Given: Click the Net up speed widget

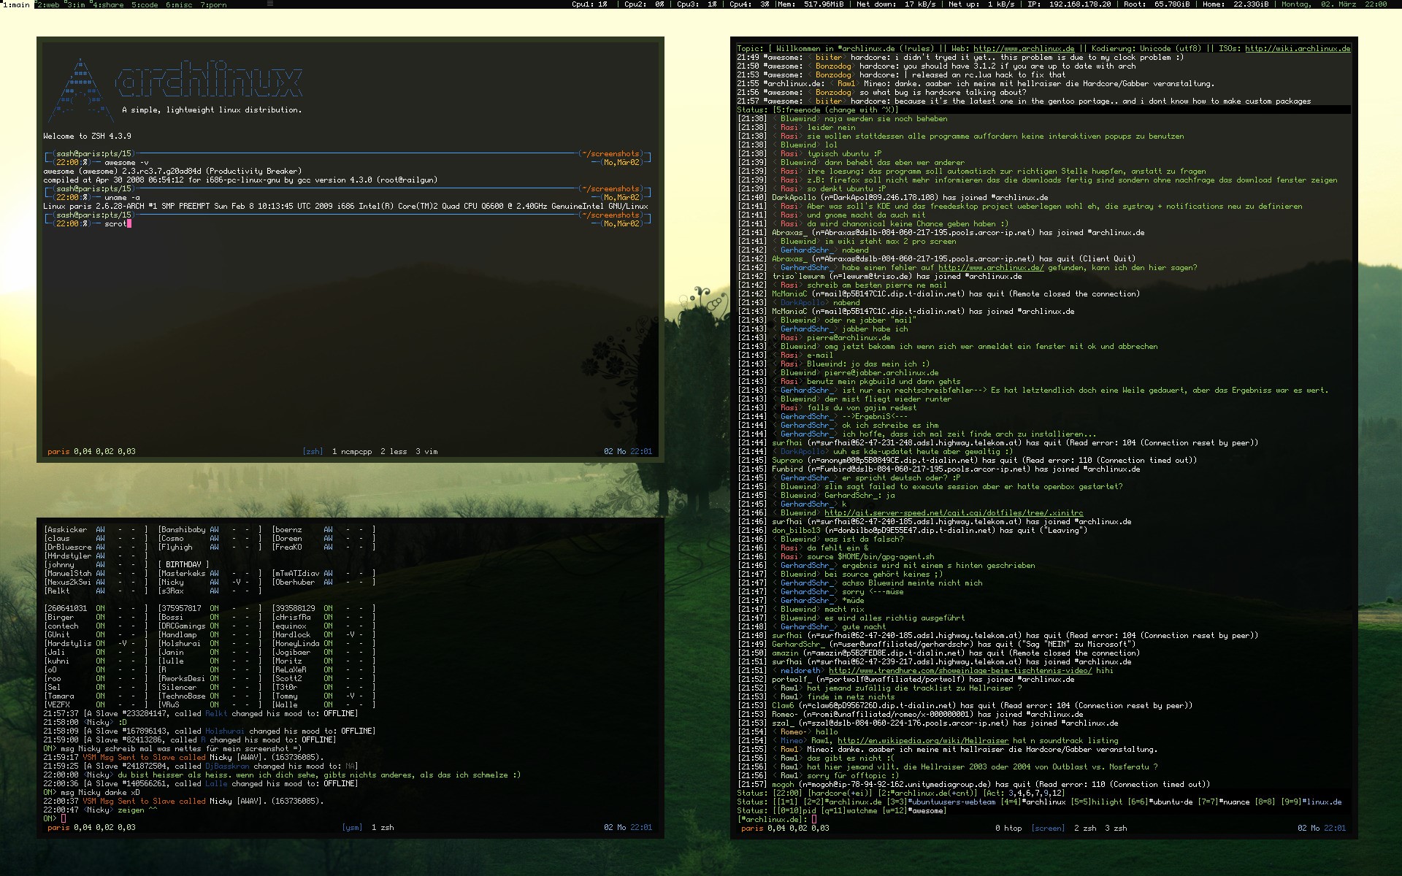Looking at the screenshot, I should (981, 4).
